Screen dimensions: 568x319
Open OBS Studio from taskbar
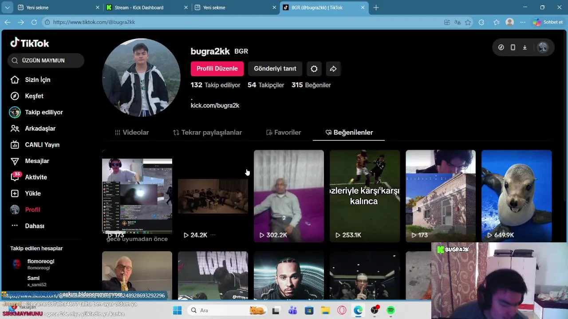coord(375,310)
